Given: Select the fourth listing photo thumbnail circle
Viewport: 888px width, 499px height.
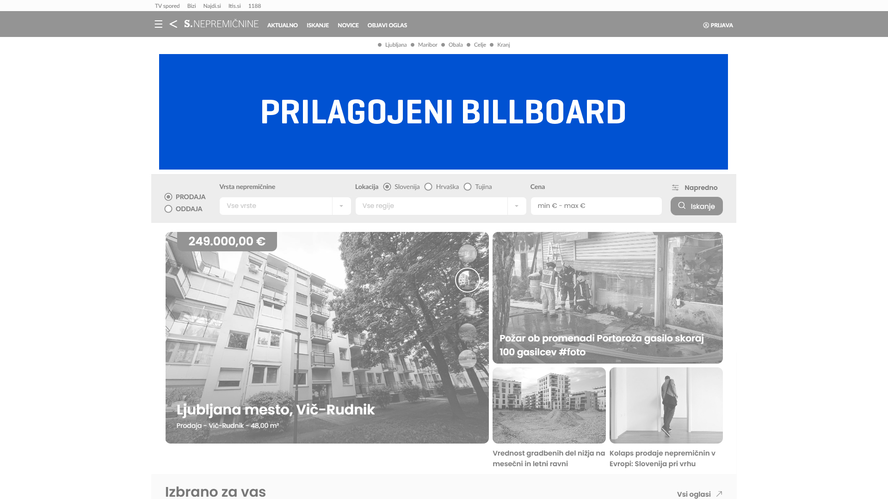Looking at the screenshot, I should coord(468,333).
